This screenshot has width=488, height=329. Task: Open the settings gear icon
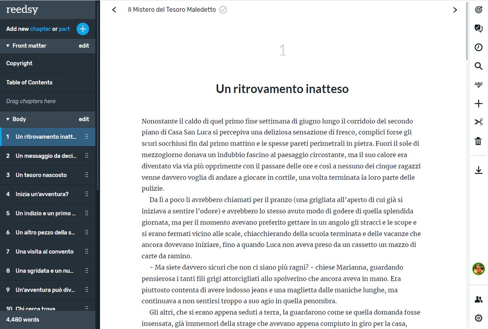click(x=479, y=318)
